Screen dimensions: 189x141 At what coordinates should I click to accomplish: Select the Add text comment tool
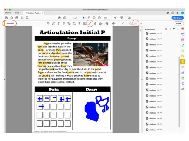(x=79, y=23)
